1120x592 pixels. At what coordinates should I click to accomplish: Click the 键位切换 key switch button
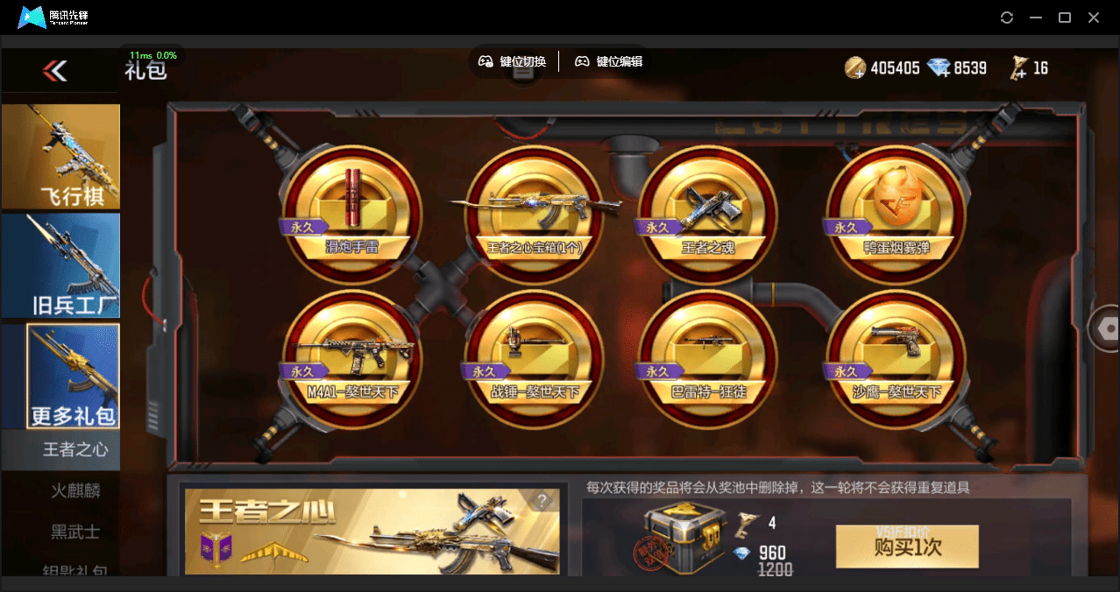(513, 61)
